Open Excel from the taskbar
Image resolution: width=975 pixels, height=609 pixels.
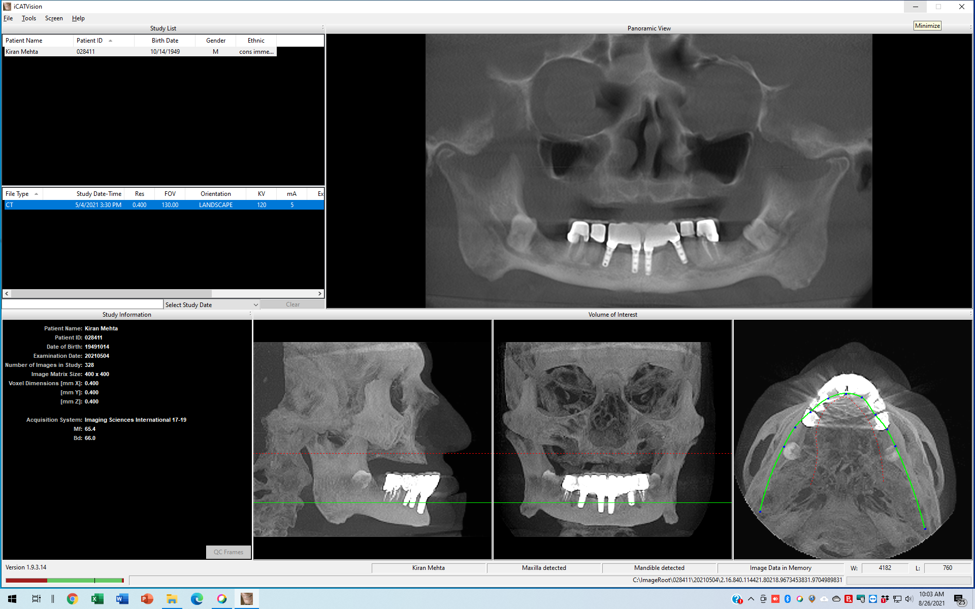tap(97, 599)
